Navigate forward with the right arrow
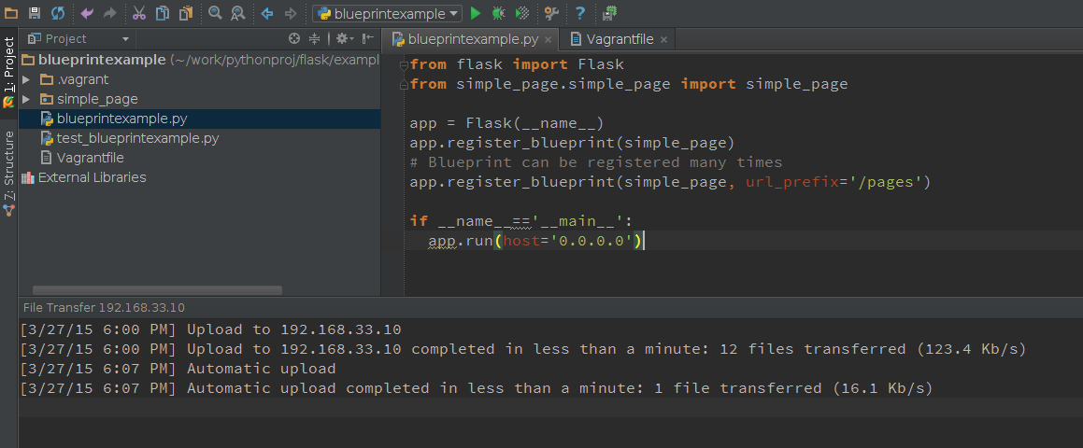This screenshot has height=448, width=1083. (291, 13)
